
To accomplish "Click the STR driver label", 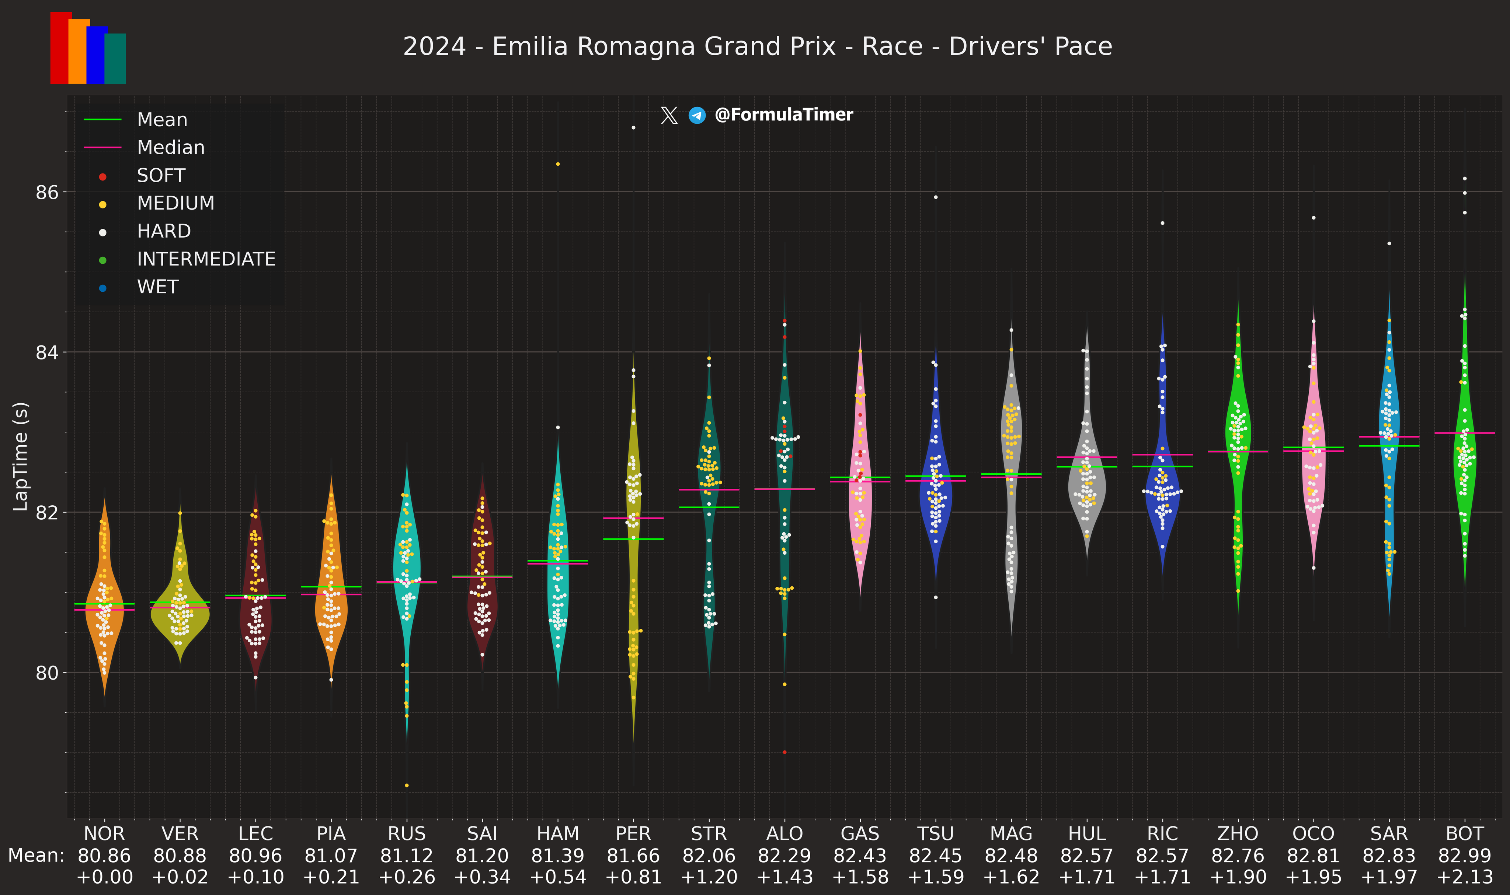I will click(x=709, y=833).
